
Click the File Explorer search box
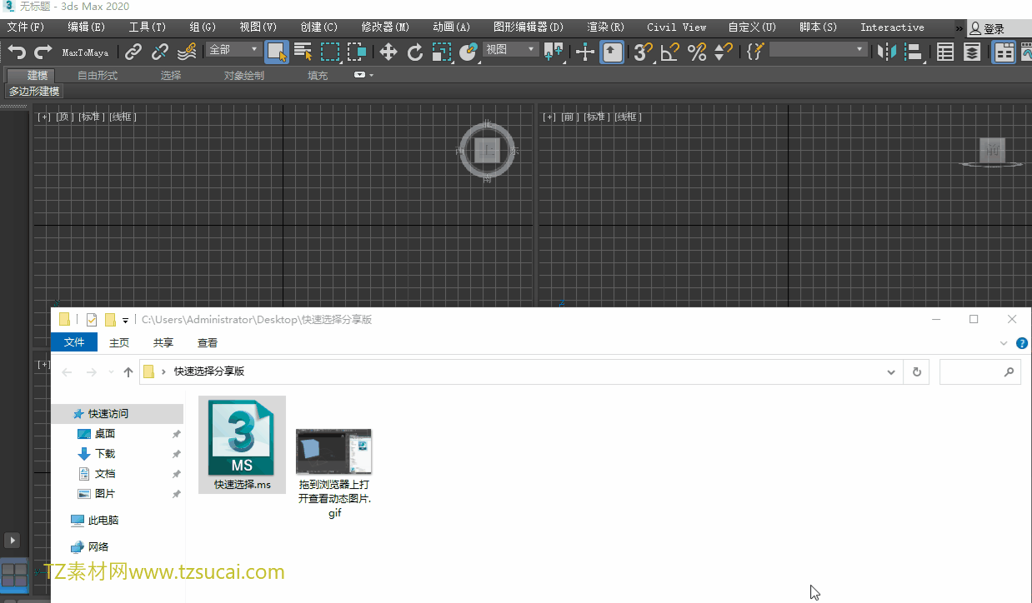pos(979,372)
